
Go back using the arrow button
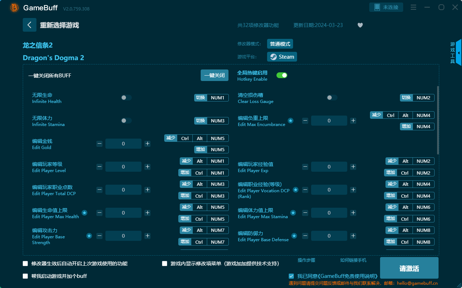tap(30, 25)
